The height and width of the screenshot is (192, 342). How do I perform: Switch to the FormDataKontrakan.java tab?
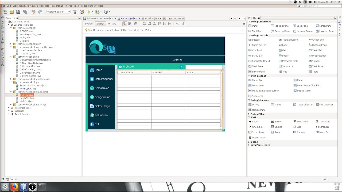(100, 18)
